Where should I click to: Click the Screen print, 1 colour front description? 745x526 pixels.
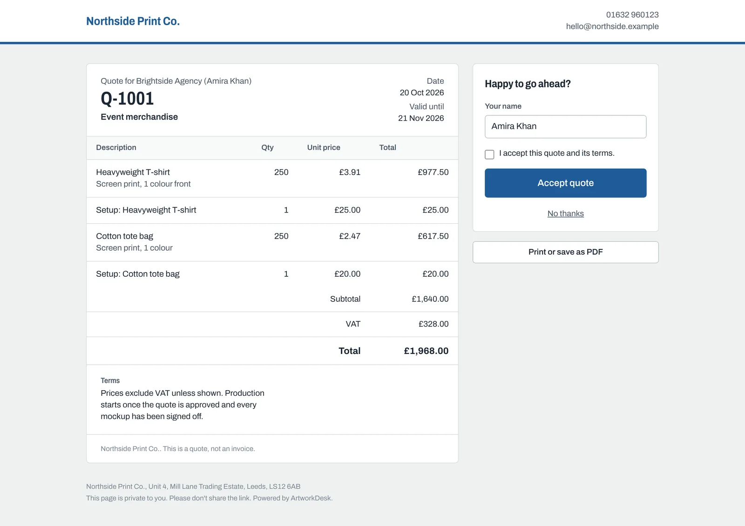(x=143, y=184)
